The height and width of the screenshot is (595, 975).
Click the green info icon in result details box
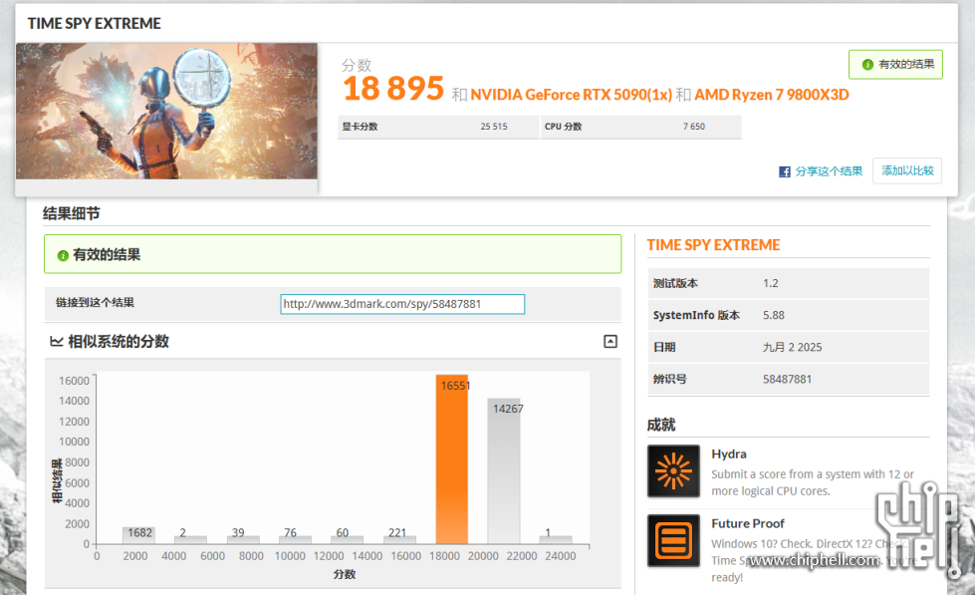pos(63,255)
